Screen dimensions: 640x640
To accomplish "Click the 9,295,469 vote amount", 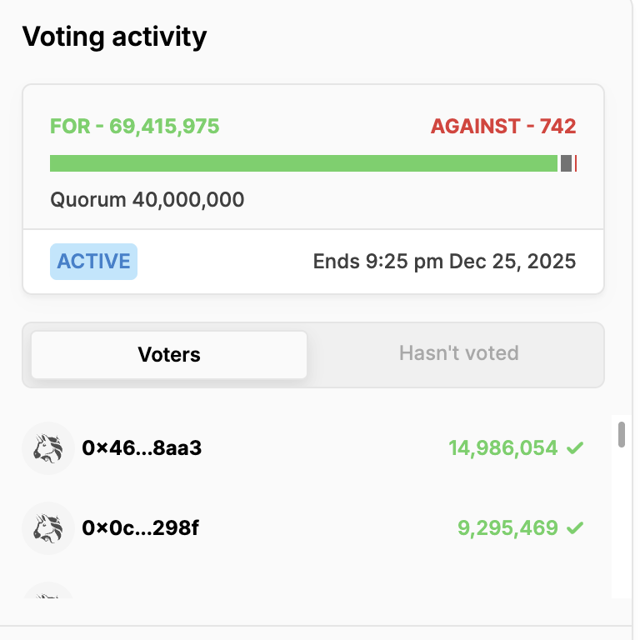I will point(507,528).
